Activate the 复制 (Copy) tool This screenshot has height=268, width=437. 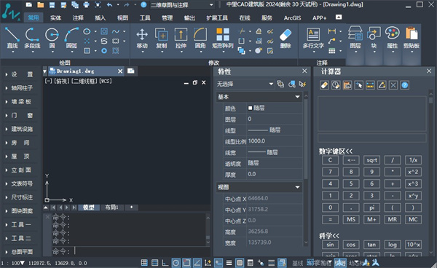tap(162, 38)
